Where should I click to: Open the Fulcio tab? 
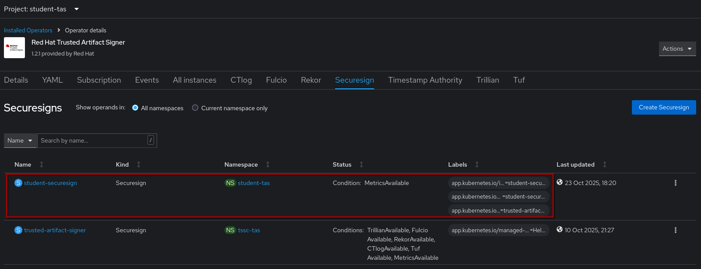pos(277,80)
